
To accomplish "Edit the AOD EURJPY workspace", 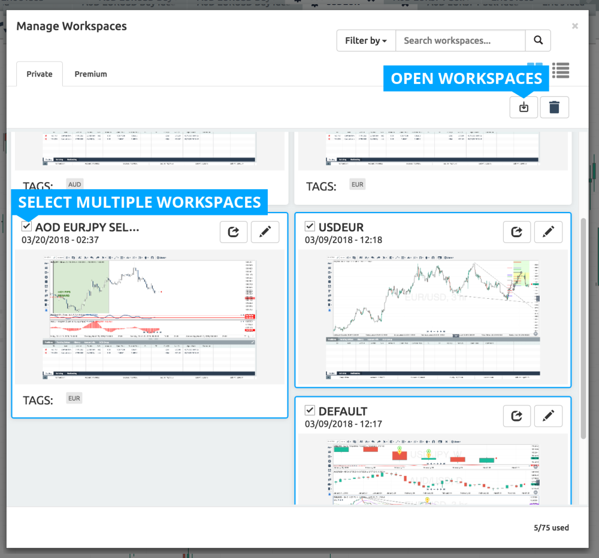I will pyautogui.click(x=265, y=232).
